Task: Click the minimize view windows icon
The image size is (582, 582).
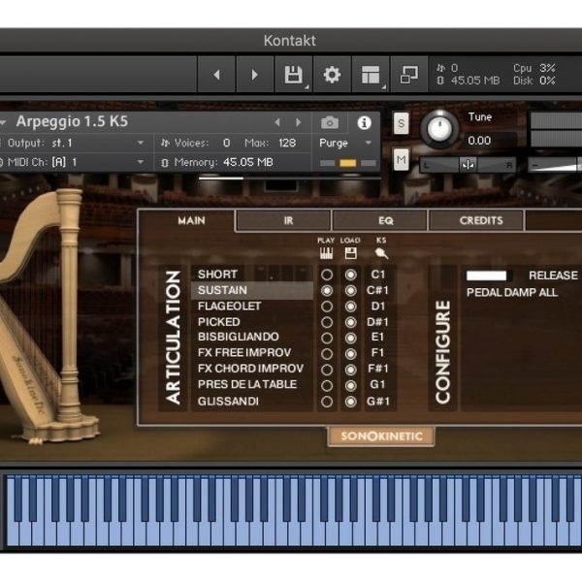Action: [x=409, y=75]
